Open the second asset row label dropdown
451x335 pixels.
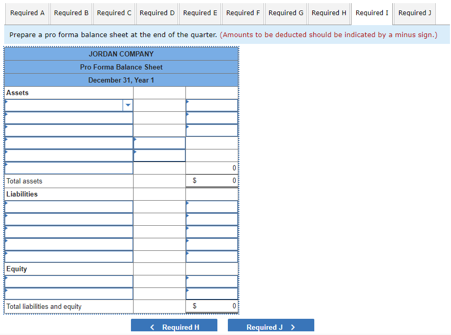[x=68, y=118]
